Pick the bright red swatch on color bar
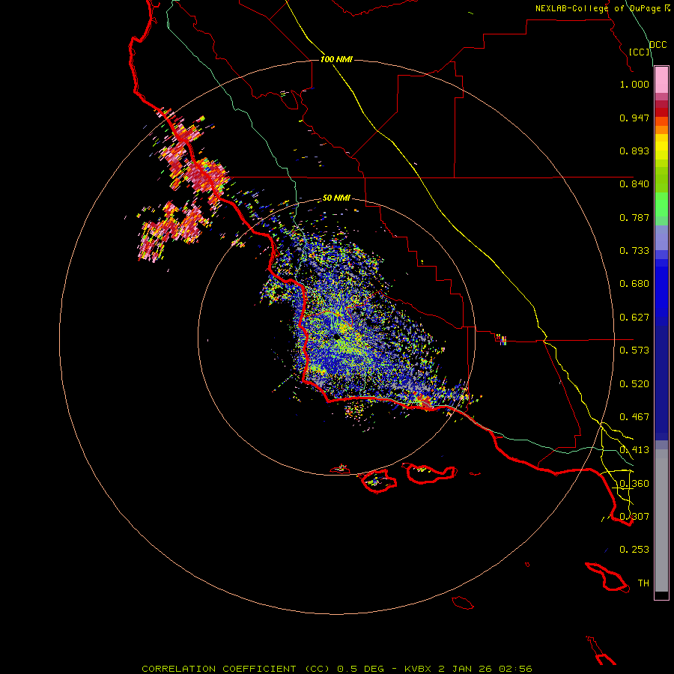This screenshot has height=674, width=674. pyautogui.click(x=661, y=112)
